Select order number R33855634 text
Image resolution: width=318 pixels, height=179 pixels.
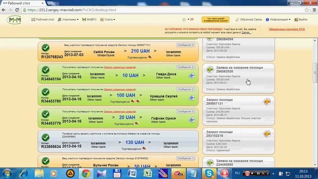51,147
